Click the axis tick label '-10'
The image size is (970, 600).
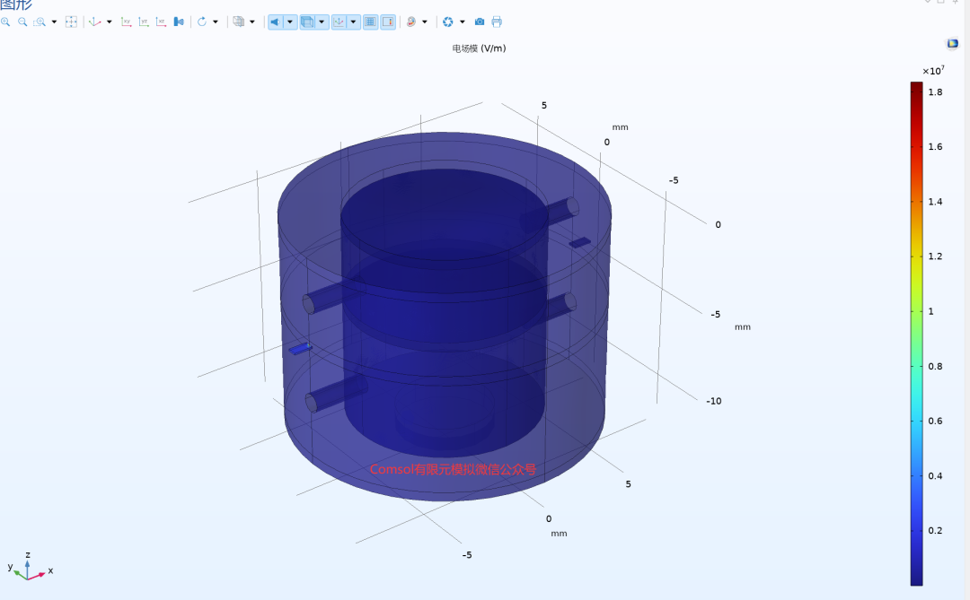pyautogui.click(x=714, y=401)
